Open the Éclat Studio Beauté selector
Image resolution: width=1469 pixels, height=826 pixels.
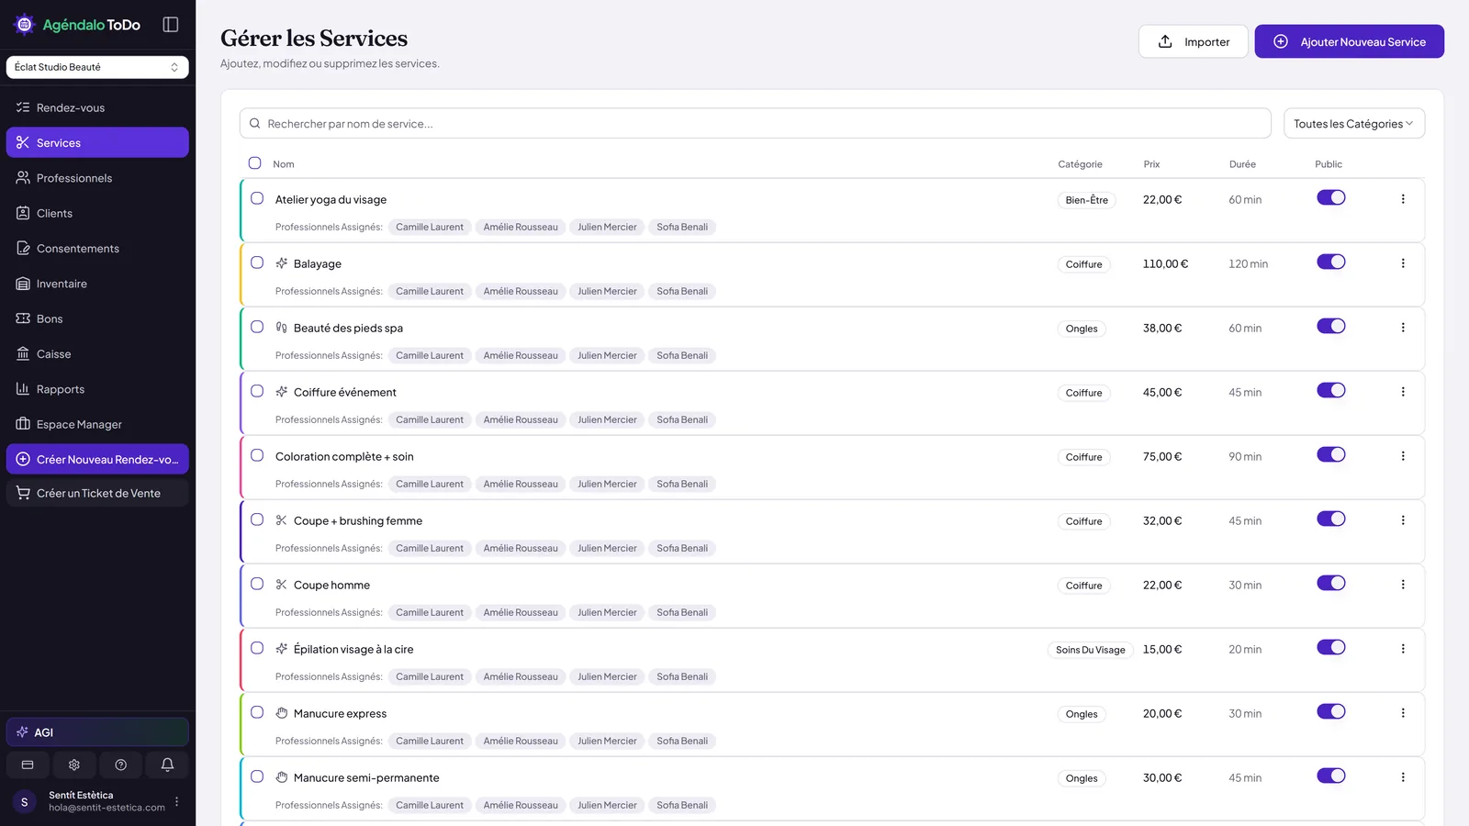[x=97, y=67]
